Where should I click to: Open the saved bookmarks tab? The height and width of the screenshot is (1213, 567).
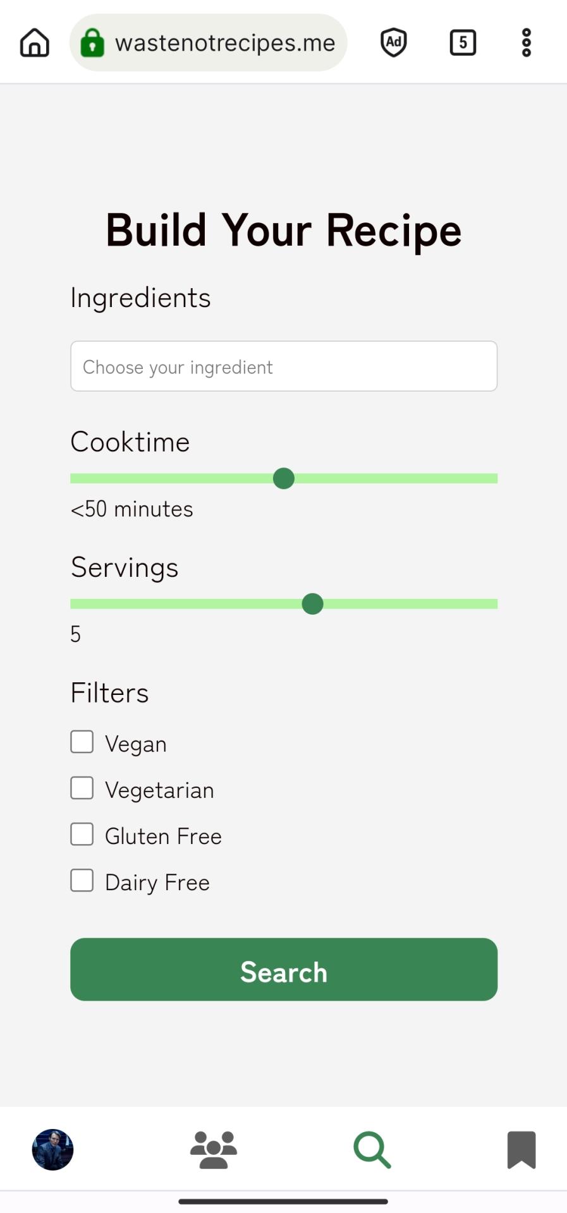[521, 1149]
